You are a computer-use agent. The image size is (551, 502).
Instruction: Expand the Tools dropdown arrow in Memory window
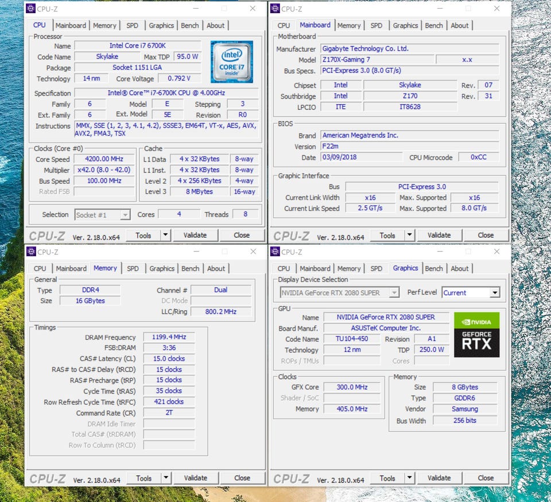[165, 478]
